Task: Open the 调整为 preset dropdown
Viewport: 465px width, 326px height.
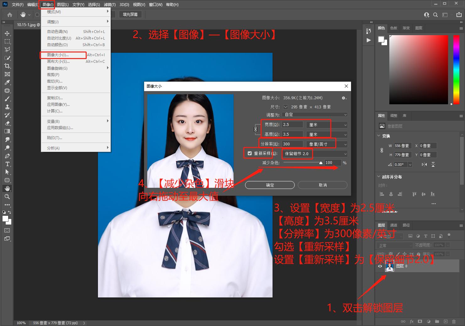Action: point(315,115)
